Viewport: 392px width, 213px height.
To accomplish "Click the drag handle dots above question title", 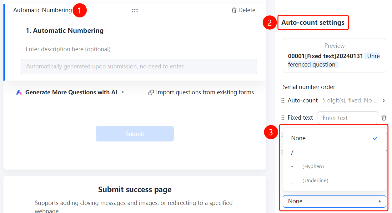I will tap(135, 11).
